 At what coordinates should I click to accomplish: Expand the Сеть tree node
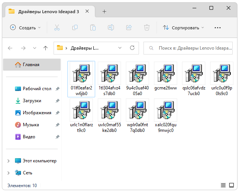(x=9, y=173)
